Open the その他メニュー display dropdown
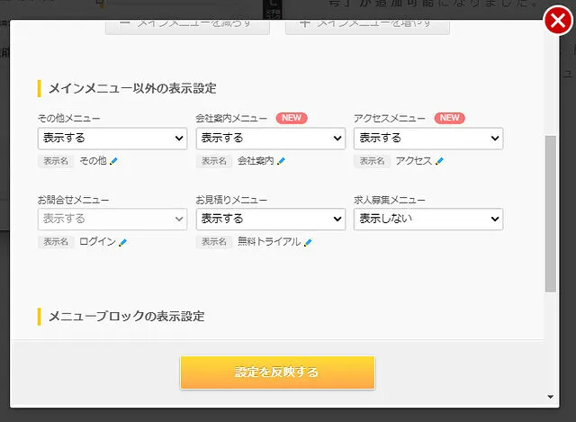The height and width of the screenshot is (422, 576). pos(112,139)
